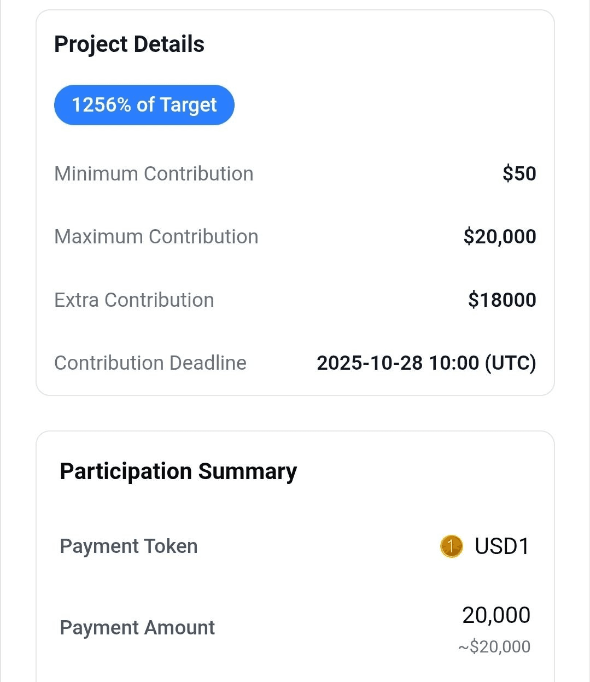This screenshot has height=682, width=590.
Task: Tap the Payment Token label
Action: (128, 546)
